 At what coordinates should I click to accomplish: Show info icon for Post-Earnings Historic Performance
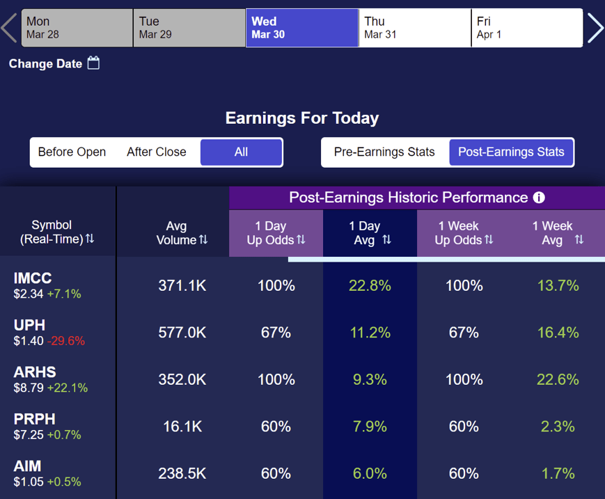pyautogui.click(x=539, y=198)
